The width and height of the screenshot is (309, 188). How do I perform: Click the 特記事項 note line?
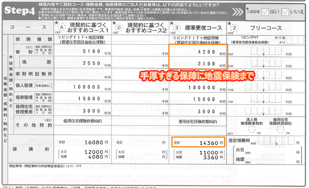click(x=45, y=166)
